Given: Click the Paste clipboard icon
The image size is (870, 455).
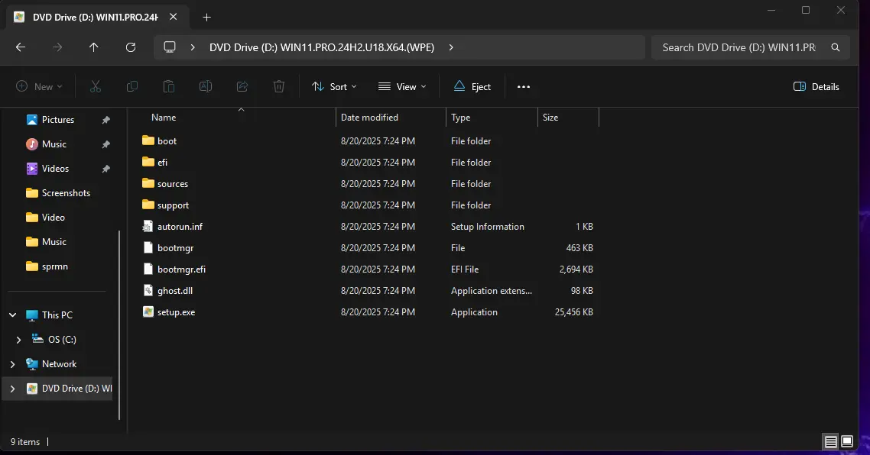Looking at the screenshot, I should click(169, 86).
